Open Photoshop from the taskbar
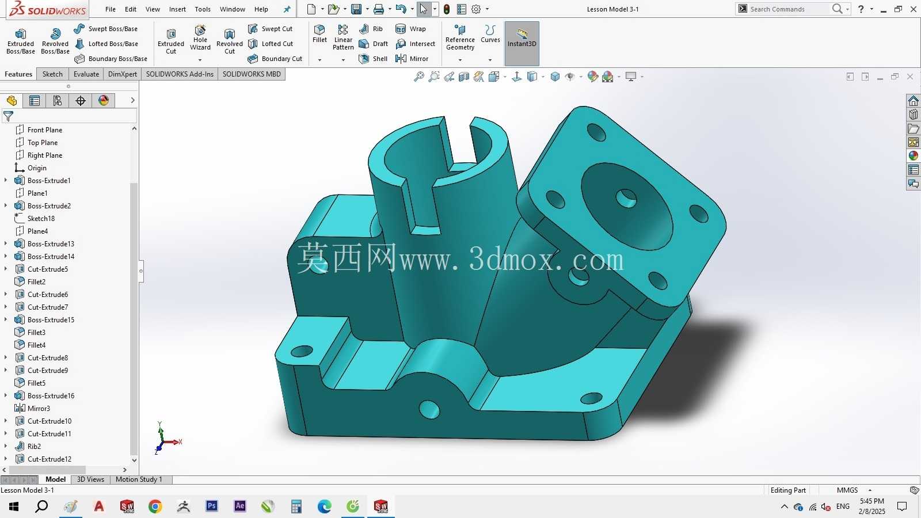Viewport: 921px width, 518px height. (x=212, y=506)
